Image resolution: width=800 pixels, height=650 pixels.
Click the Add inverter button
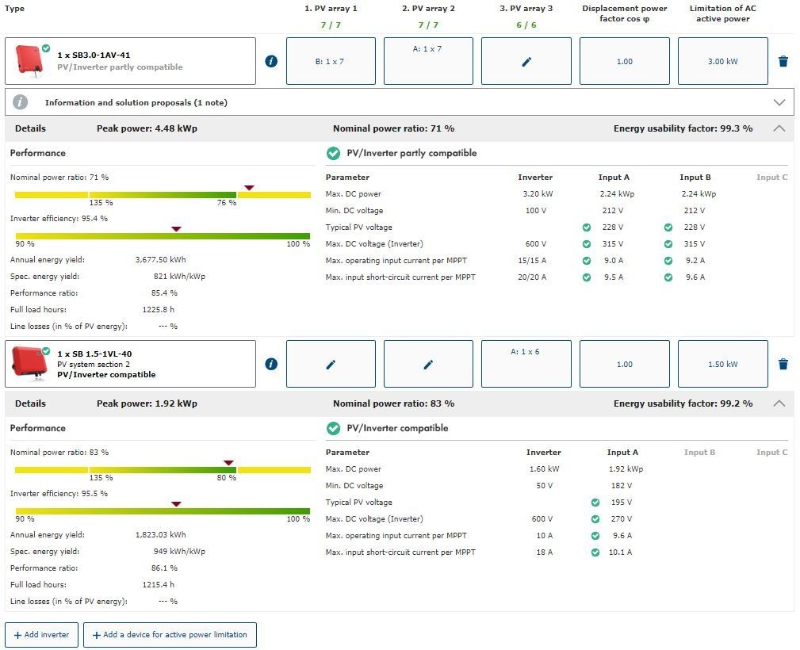pos(42,635)
